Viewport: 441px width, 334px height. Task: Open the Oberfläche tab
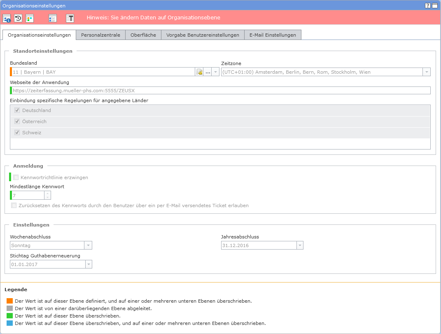click(143, 35)
